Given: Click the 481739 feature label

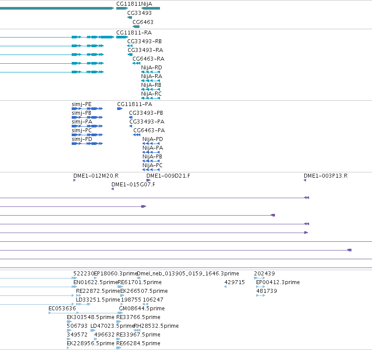Looking at the screenshot, I should pyautogui.click(x=266, y=291).
